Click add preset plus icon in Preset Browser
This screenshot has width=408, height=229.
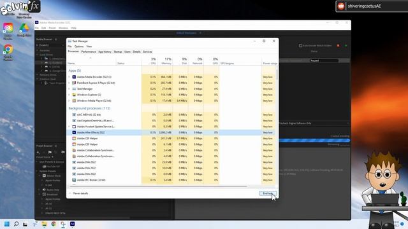38,152
